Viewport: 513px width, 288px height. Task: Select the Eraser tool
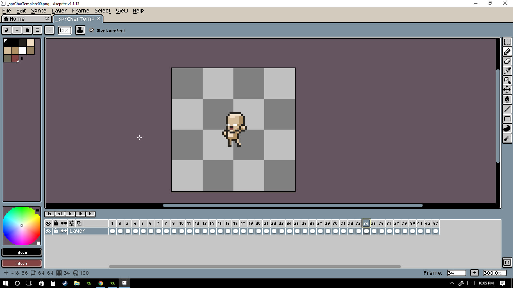click(507, 61)
